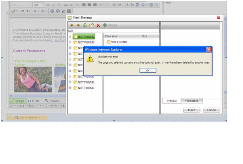Click the null path field
Viewport: 243px width, 164px height.
point(114,31)
